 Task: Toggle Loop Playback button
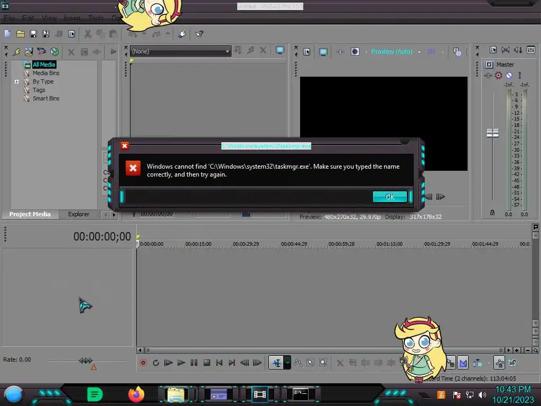click(156, 363)
